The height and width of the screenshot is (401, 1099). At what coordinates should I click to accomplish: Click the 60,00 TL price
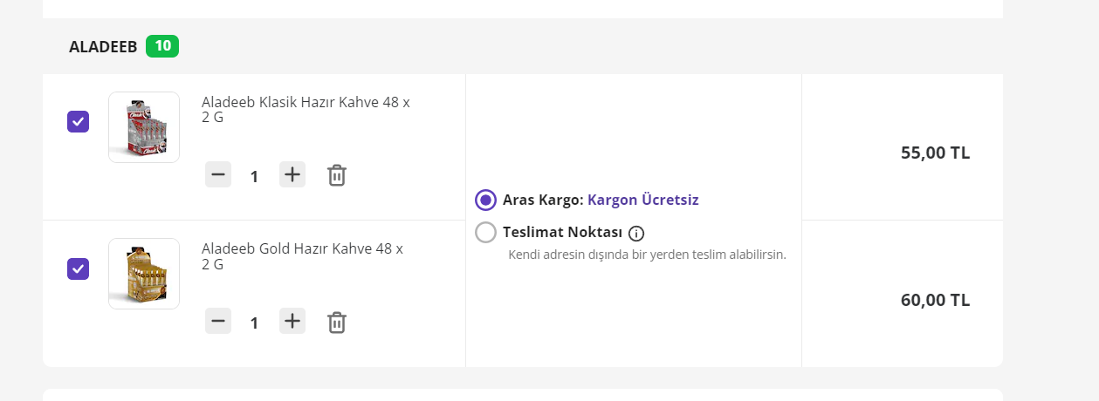(935, 301)
